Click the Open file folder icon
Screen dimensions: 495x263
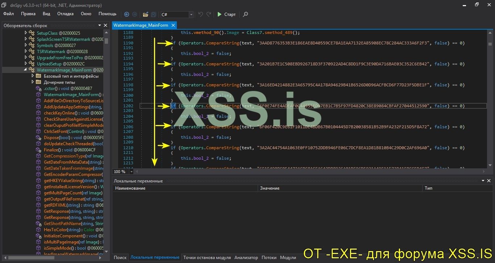(145, 14)
